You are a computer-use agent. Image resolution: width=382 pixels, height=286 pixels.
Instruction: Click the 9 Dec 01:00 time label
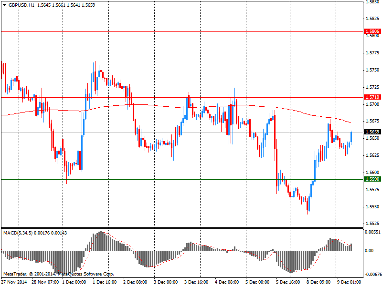[x=349, y=282]
